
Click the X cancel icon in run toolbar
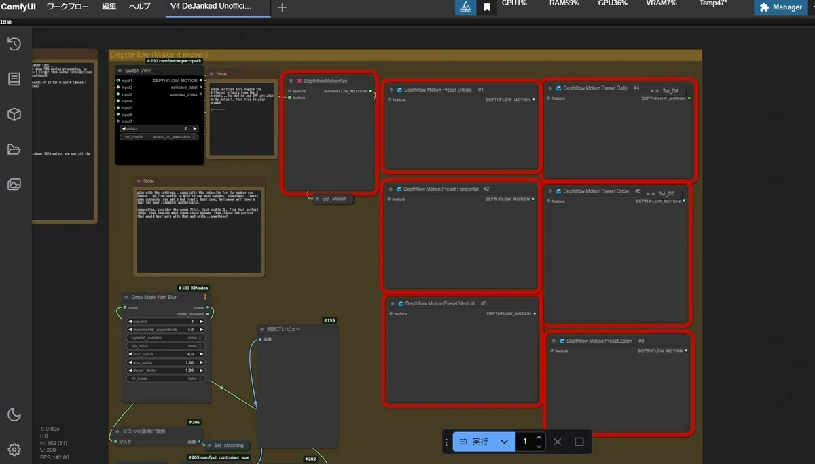point(557,442)
